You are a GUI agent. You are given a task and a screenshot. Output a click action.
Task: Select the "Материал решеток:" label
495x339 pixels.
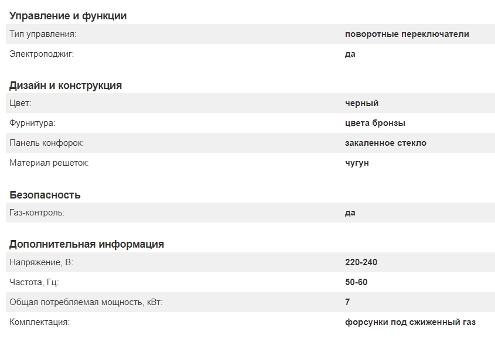[49, 163]
